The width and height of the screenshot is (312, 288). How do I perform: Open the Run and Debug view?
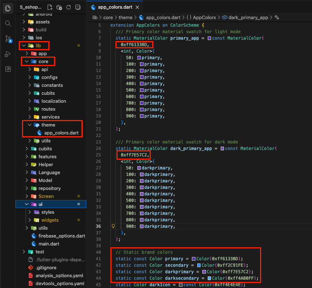click(8, 54)
